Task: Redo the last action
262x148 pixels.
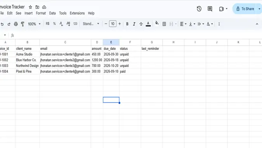Action: tap(9, 24)
